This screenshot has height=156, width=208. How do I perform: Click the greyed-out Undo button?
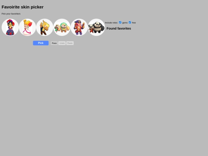pos(62,43)
